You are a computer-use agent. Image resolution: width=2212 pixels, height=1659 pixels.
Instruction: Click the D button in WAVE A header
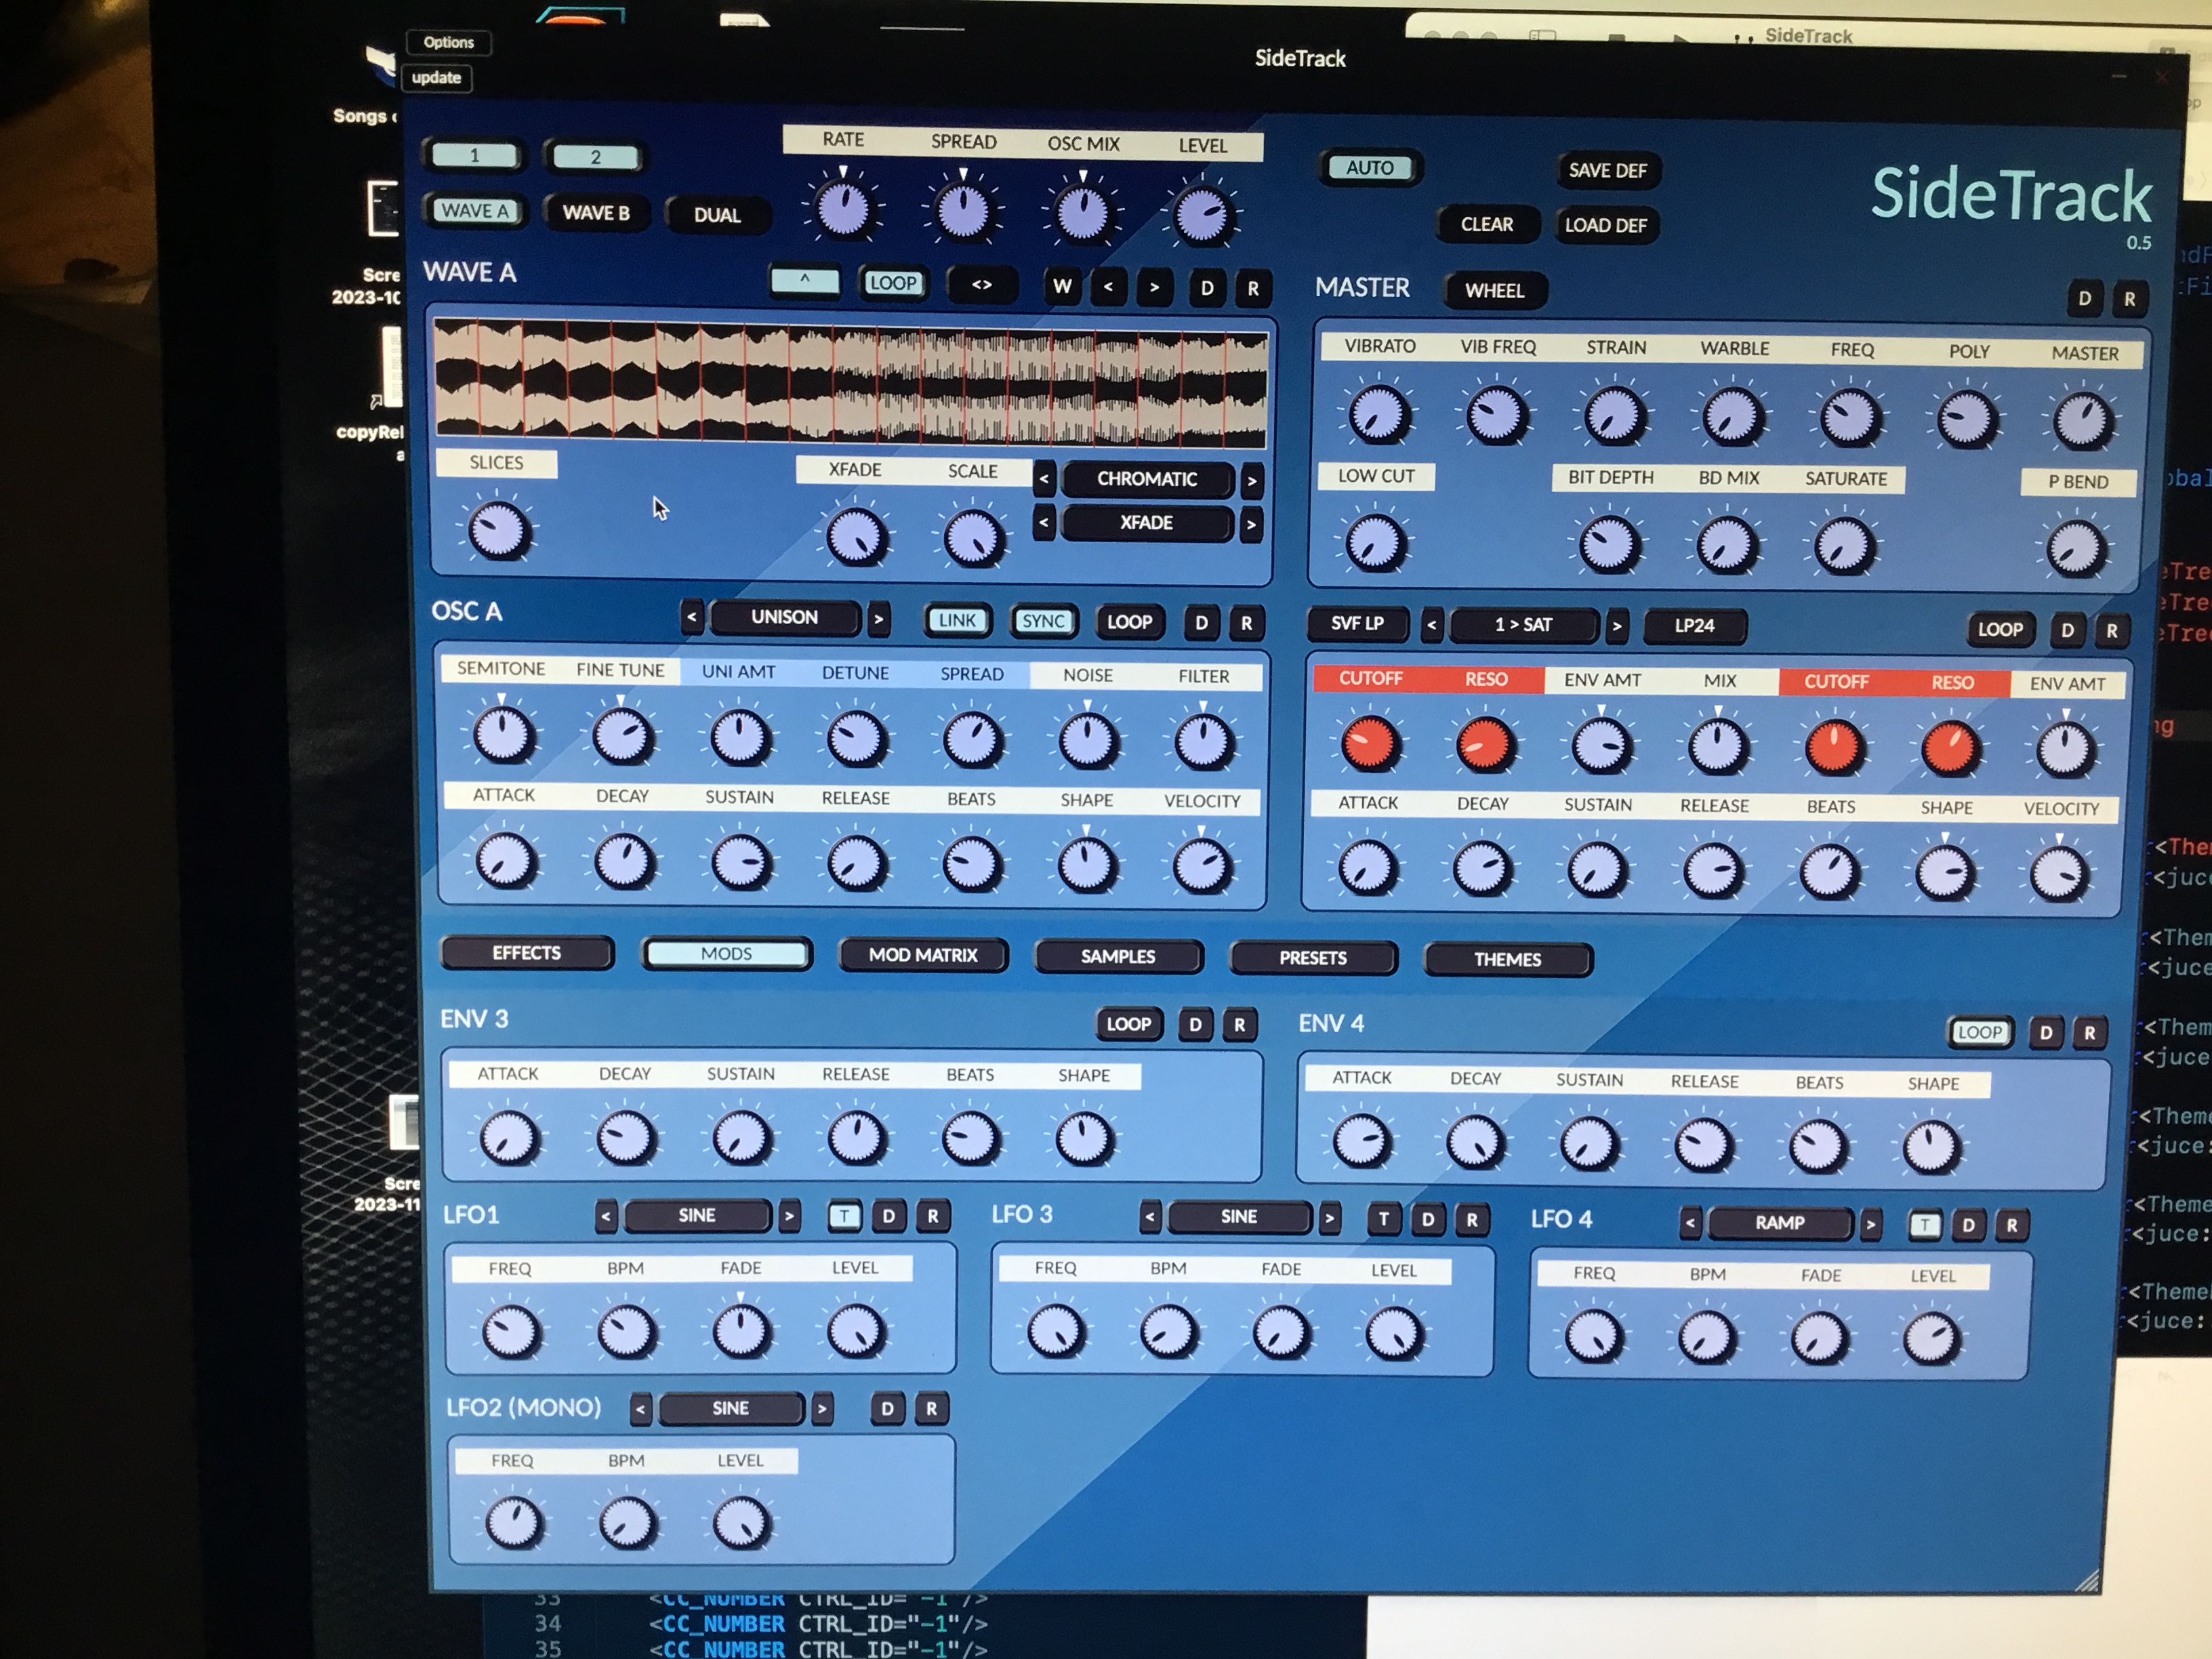pyautogui.click(x=1207, y=288)
